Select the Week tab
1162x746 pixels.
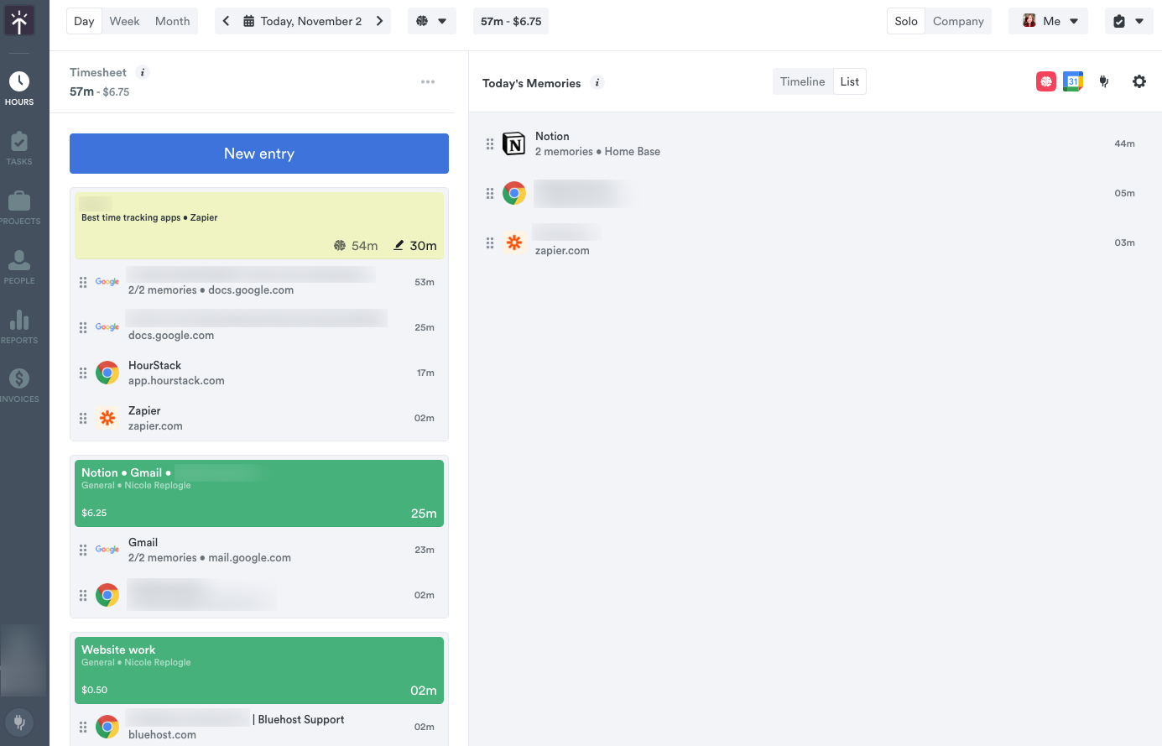[124, 21]
